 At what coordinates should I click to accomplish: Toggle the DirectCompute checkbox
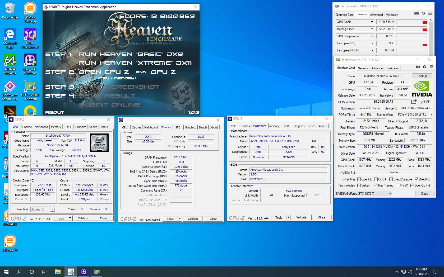tap(391, 179)
